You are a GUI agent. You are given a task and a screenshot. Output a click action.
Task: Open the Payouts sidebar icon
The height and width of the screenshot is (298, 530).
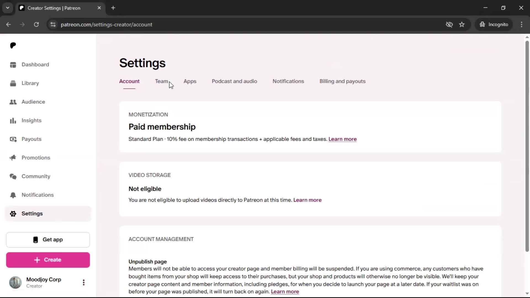pos(13,139)
